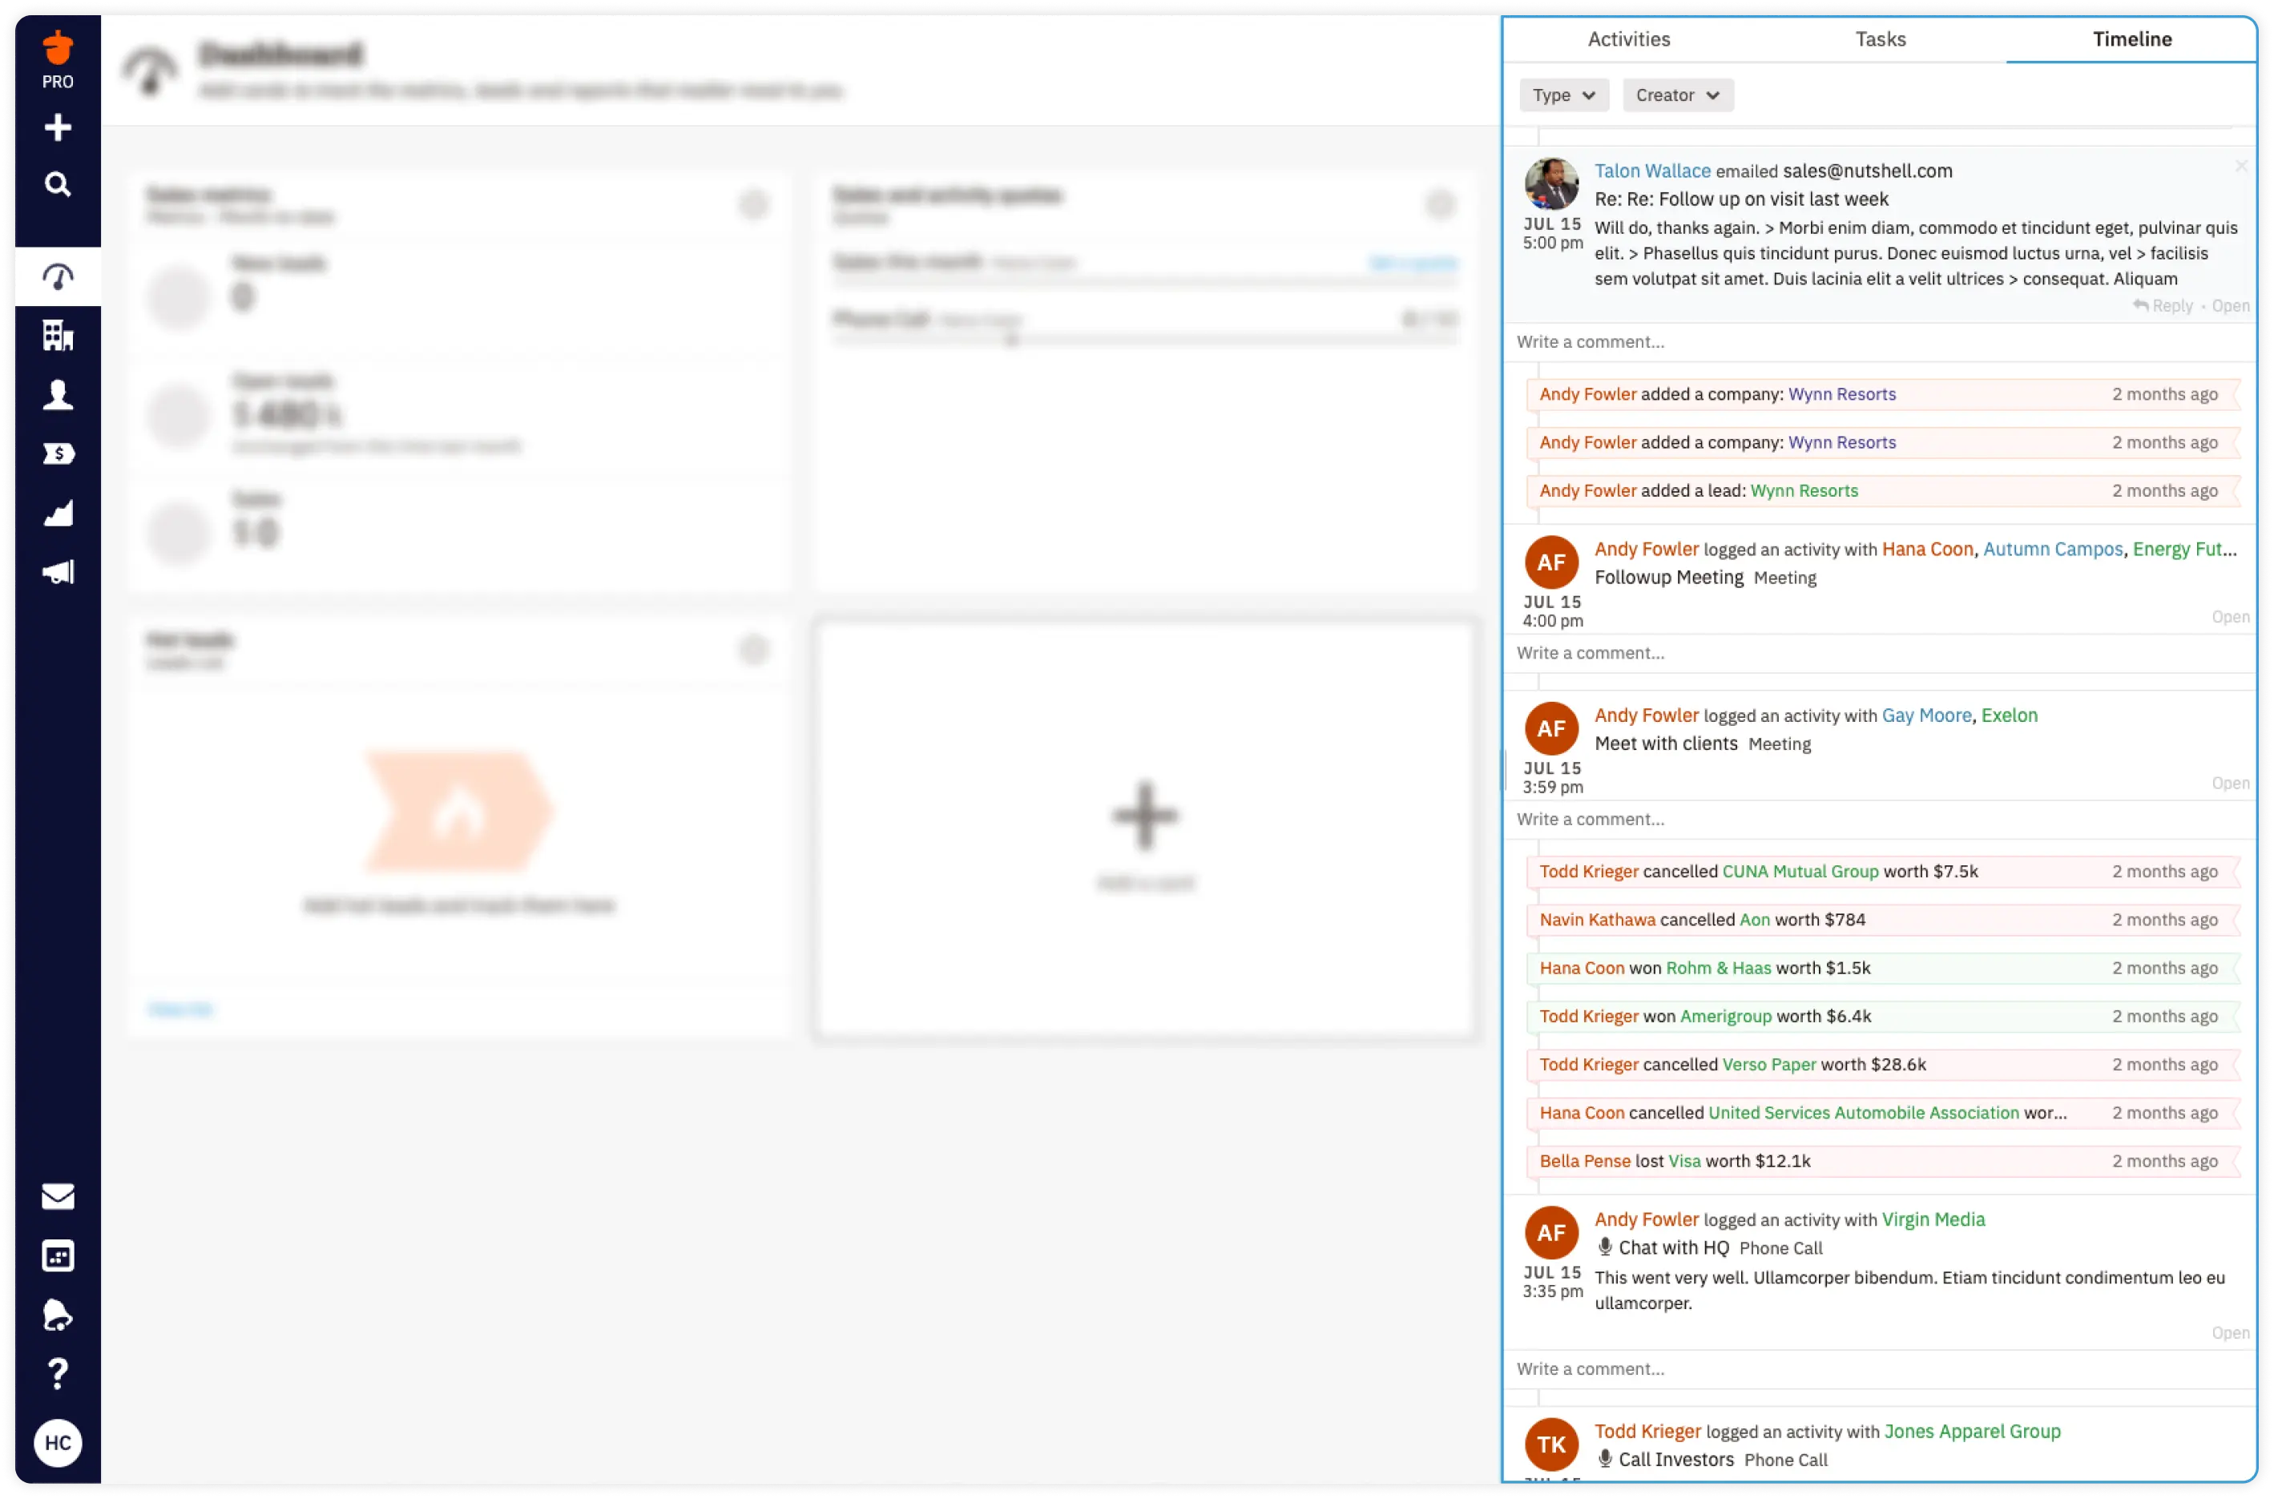Write a comment under Followup Meeting

coord(1879,654)
